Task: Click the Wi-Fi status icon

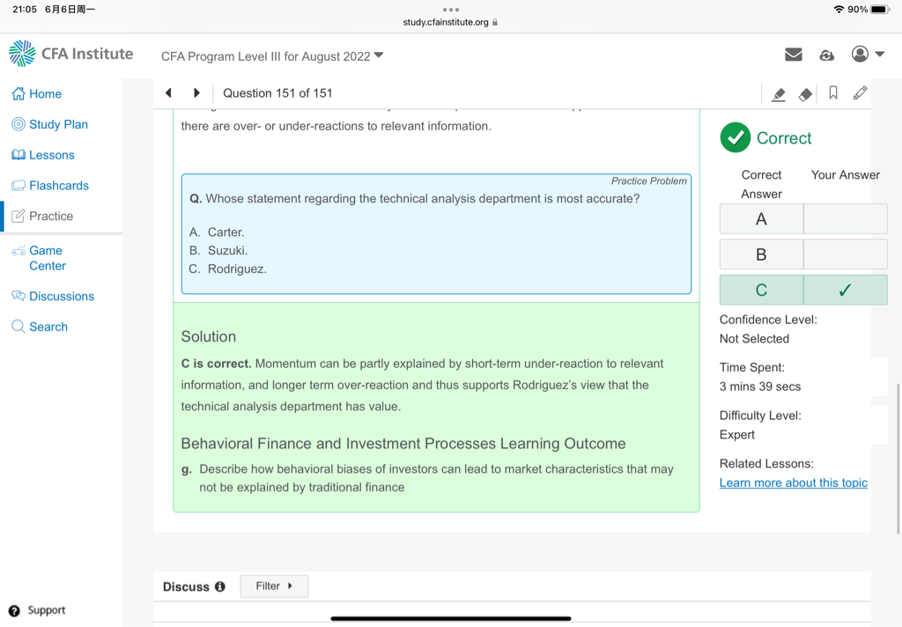Action: [x=839, y=9]
